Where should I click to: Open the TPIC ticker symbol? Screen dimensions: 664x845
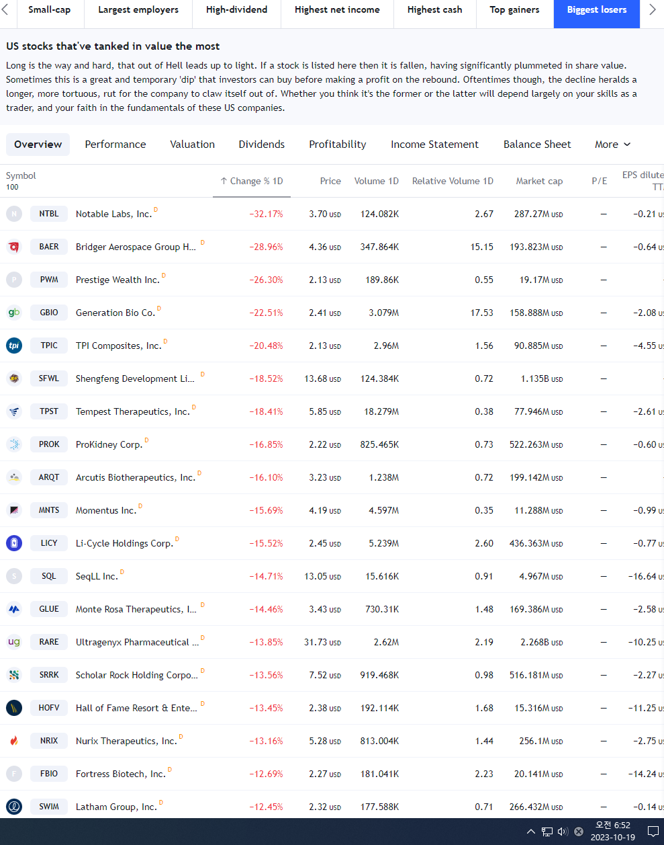click(49, 346)
